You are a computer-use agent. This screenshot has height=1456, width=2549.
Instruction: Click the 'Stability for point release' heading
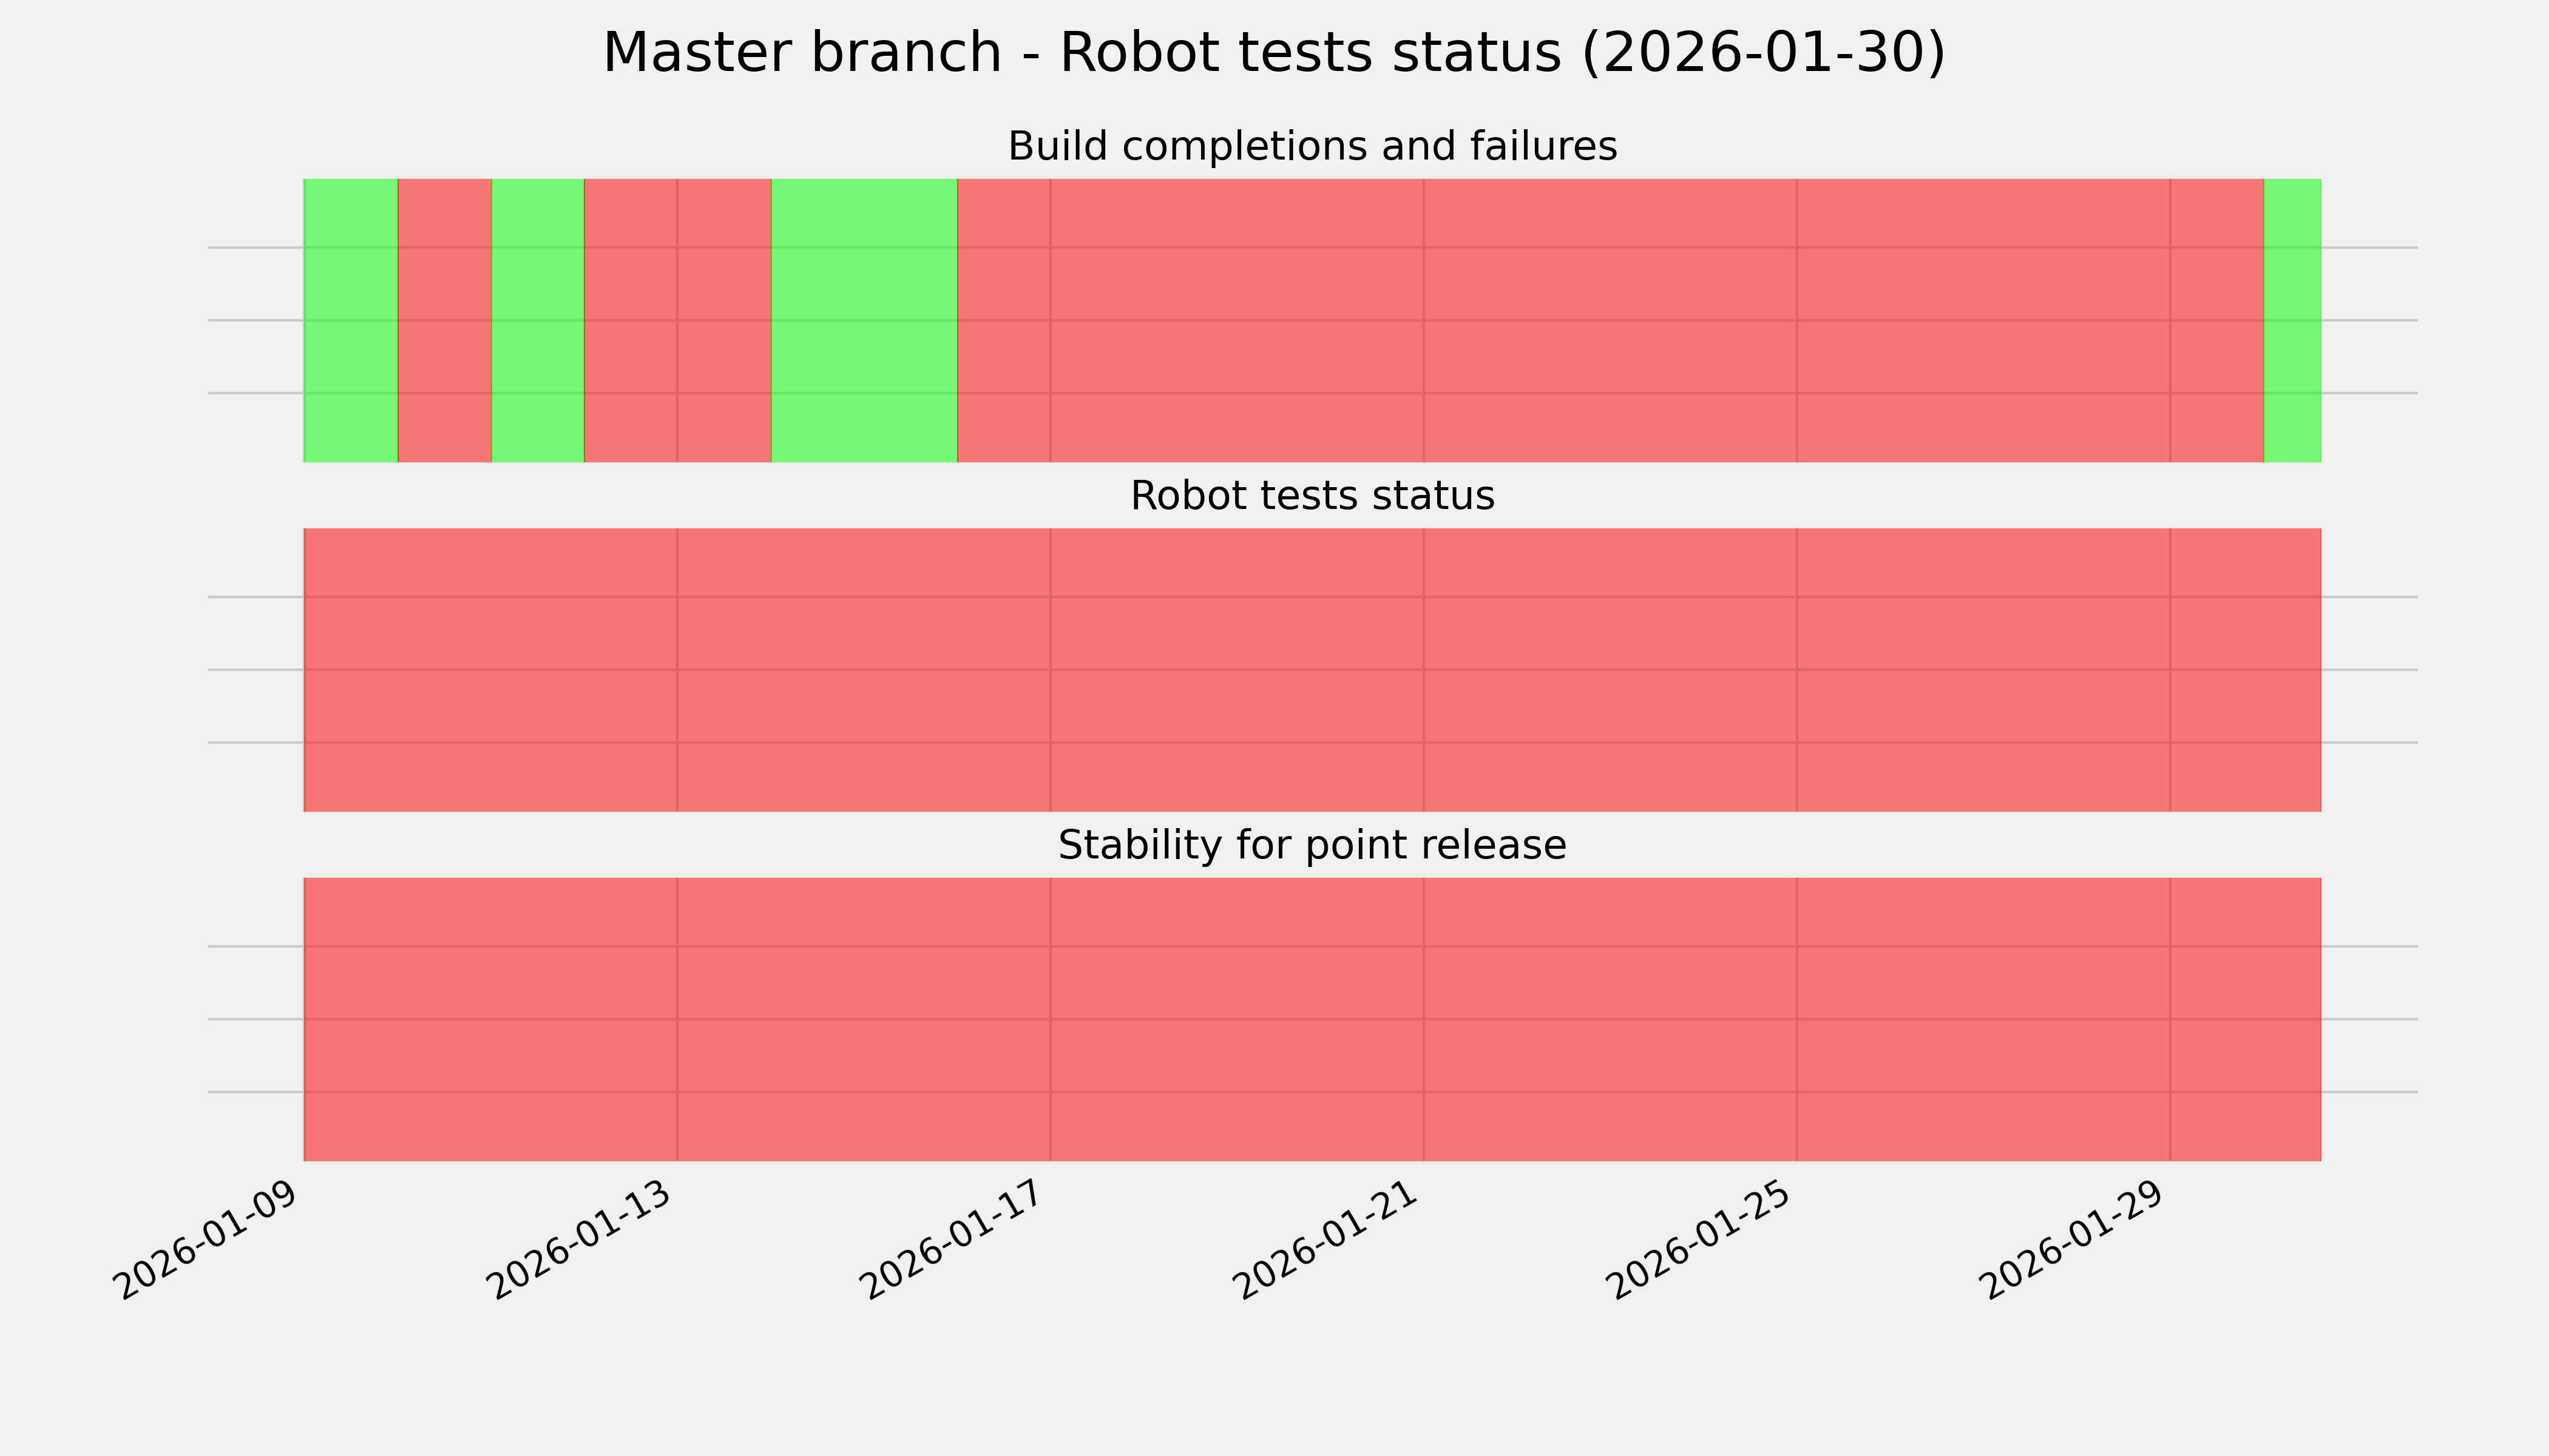click(x=1312, y=846)
